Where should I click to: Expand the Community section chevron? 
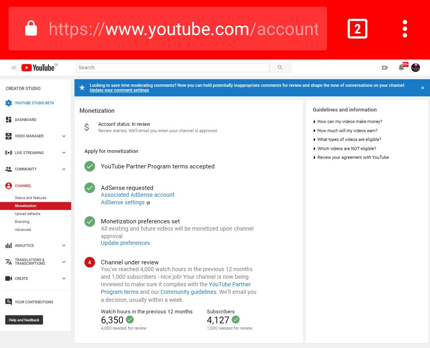pos(64,169)
